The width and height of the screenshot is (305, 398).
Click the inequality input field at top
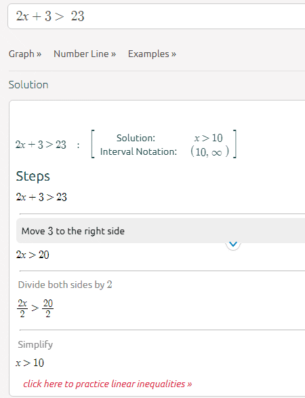157,16
